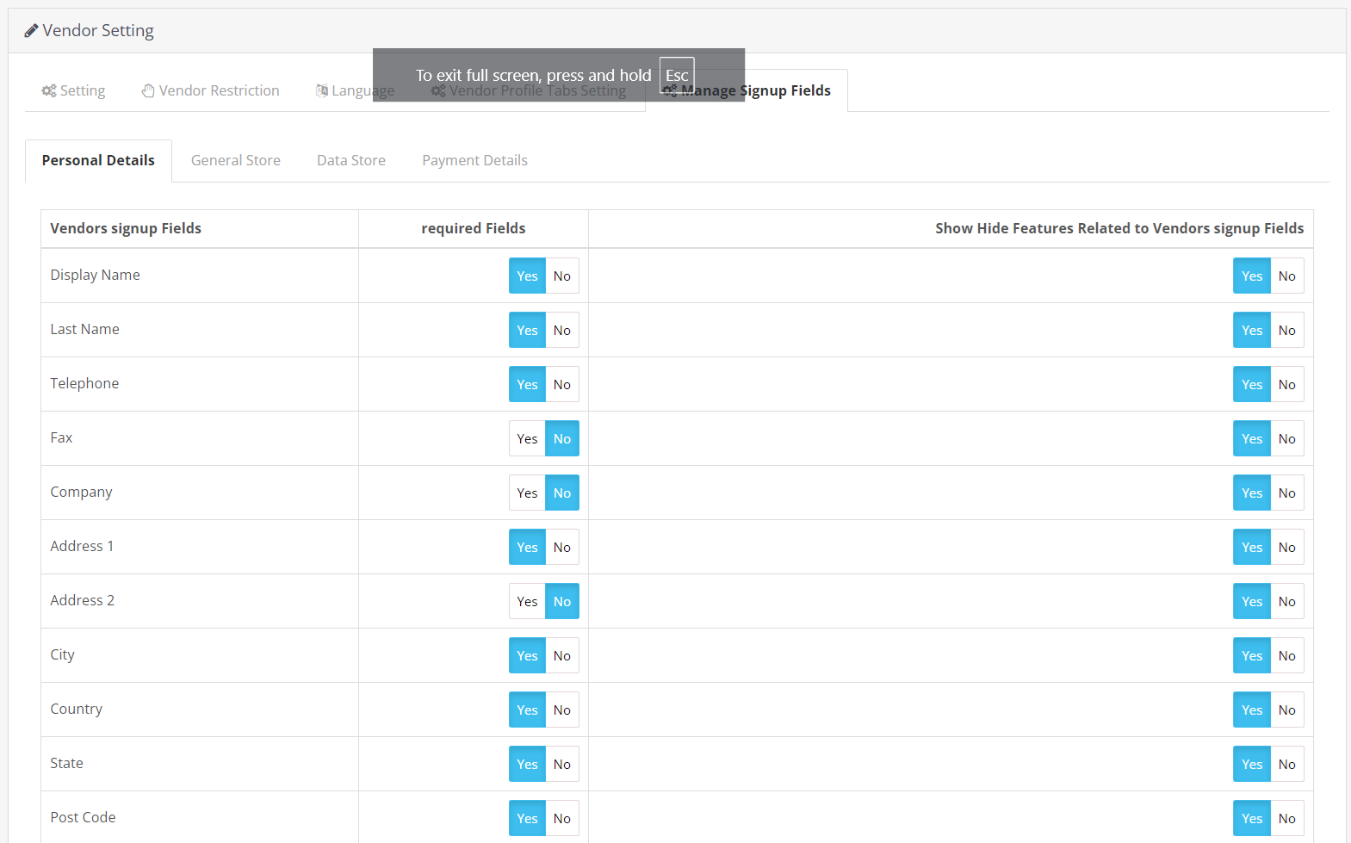
Task: Open the Vendor Restriction tab
Action: click(219, 91)
